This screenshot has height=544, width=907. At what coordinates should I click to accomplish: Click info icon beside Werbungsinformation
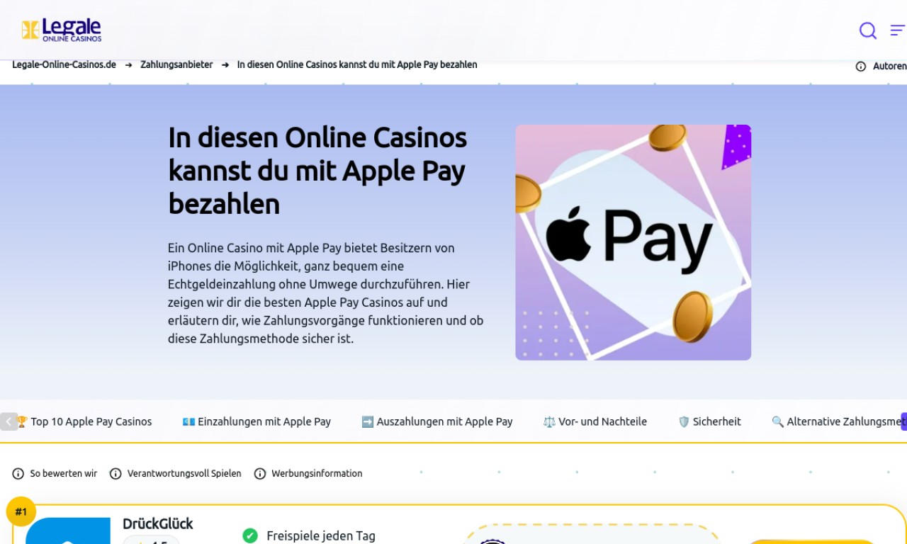pos(260,474)
